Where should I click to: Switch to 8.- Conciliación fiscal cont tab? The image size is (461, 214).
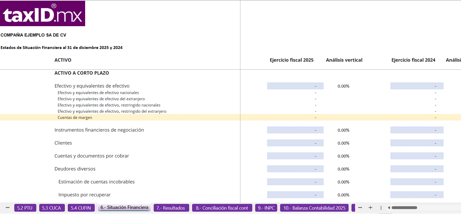(x=222, y=208)
